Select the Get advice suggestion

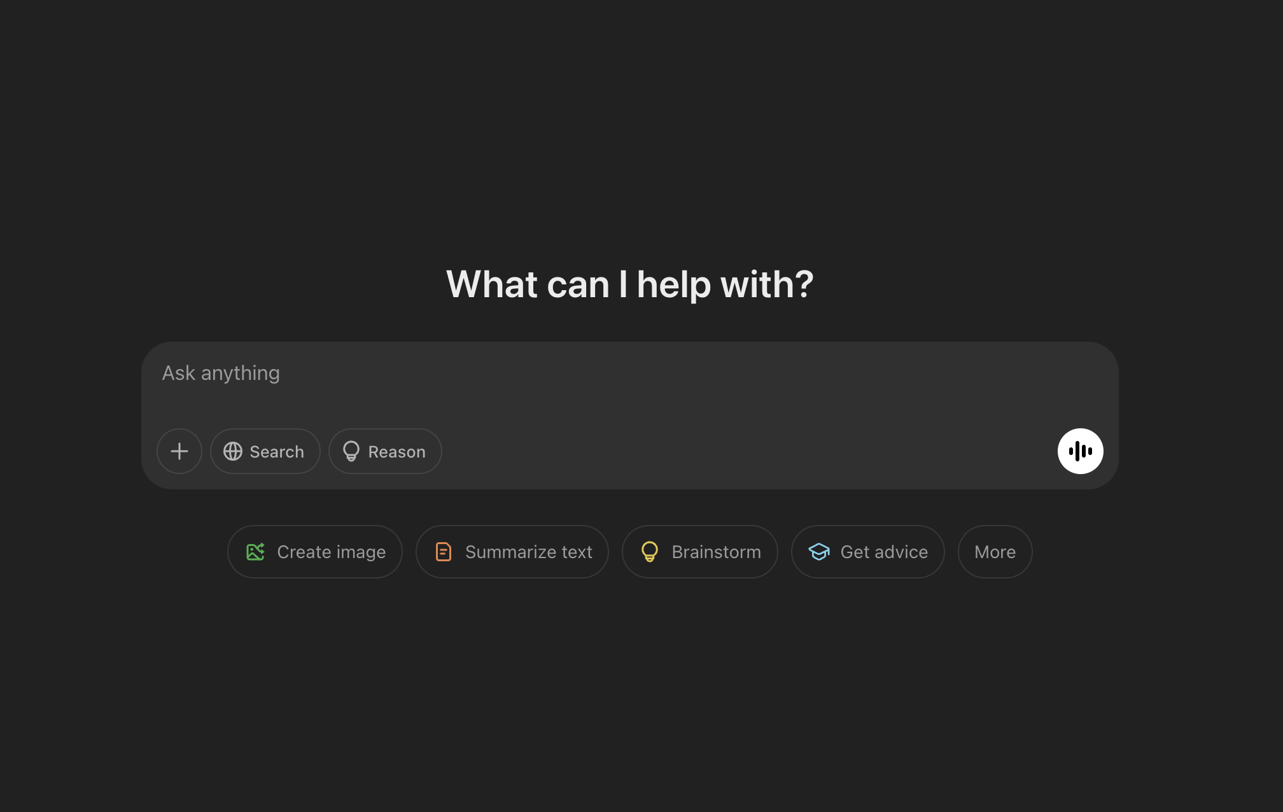coord(868,552)
